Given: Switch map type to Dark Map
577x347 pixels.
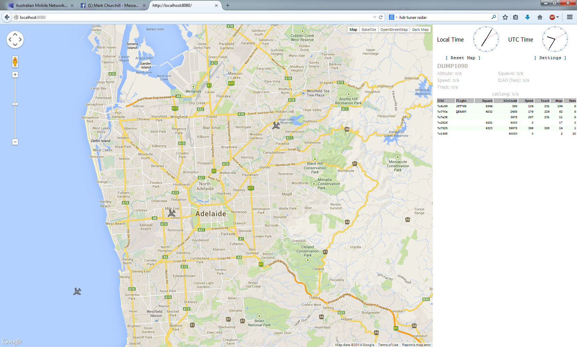Looking at the screenshot, I should click(x=420, y=30).
